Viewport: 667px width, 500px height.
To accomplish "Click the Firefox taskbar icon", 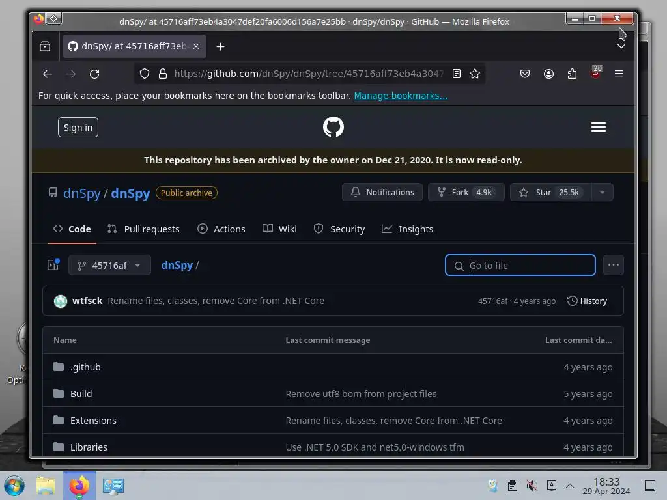I will [79, 486].
